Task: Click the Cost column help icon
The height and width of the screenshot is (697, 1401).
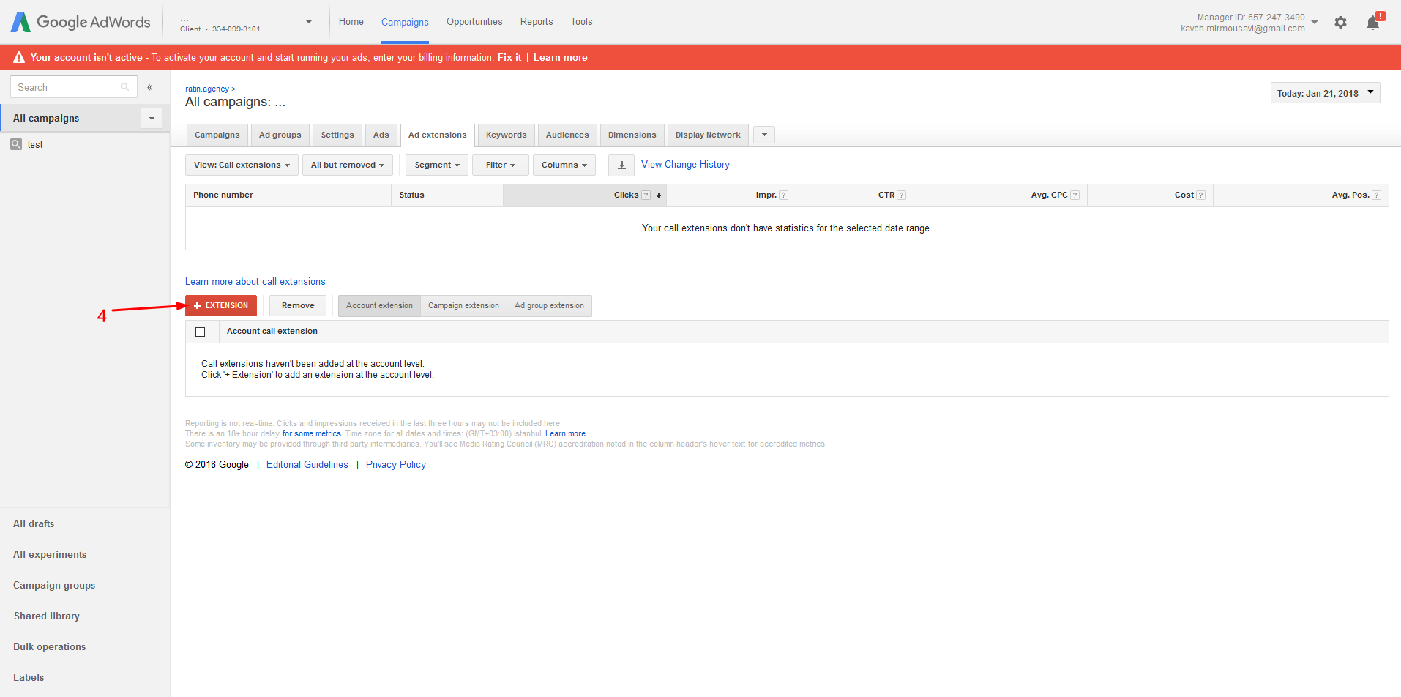Action: 1201,195
